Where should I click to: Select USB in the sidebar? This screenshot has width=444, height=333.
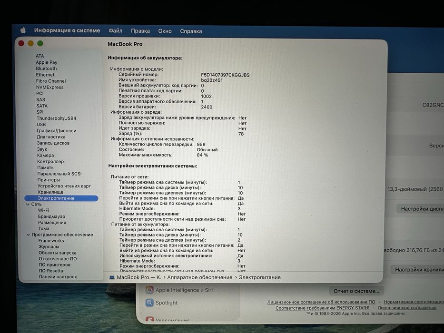41,125
